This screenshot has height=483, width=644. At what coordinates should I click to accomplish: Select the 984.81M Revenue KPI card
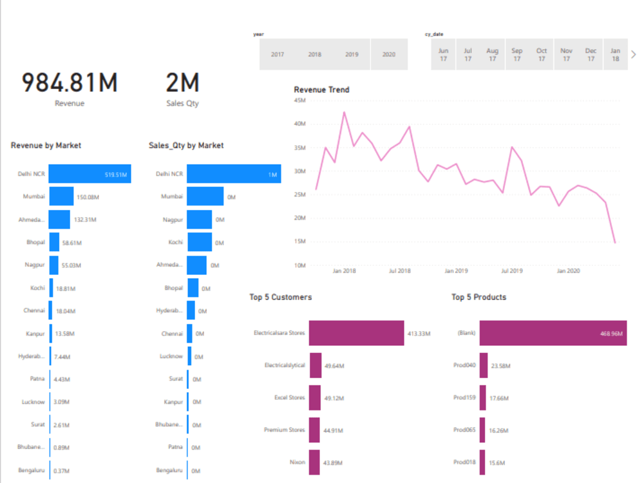pos(69,89)
